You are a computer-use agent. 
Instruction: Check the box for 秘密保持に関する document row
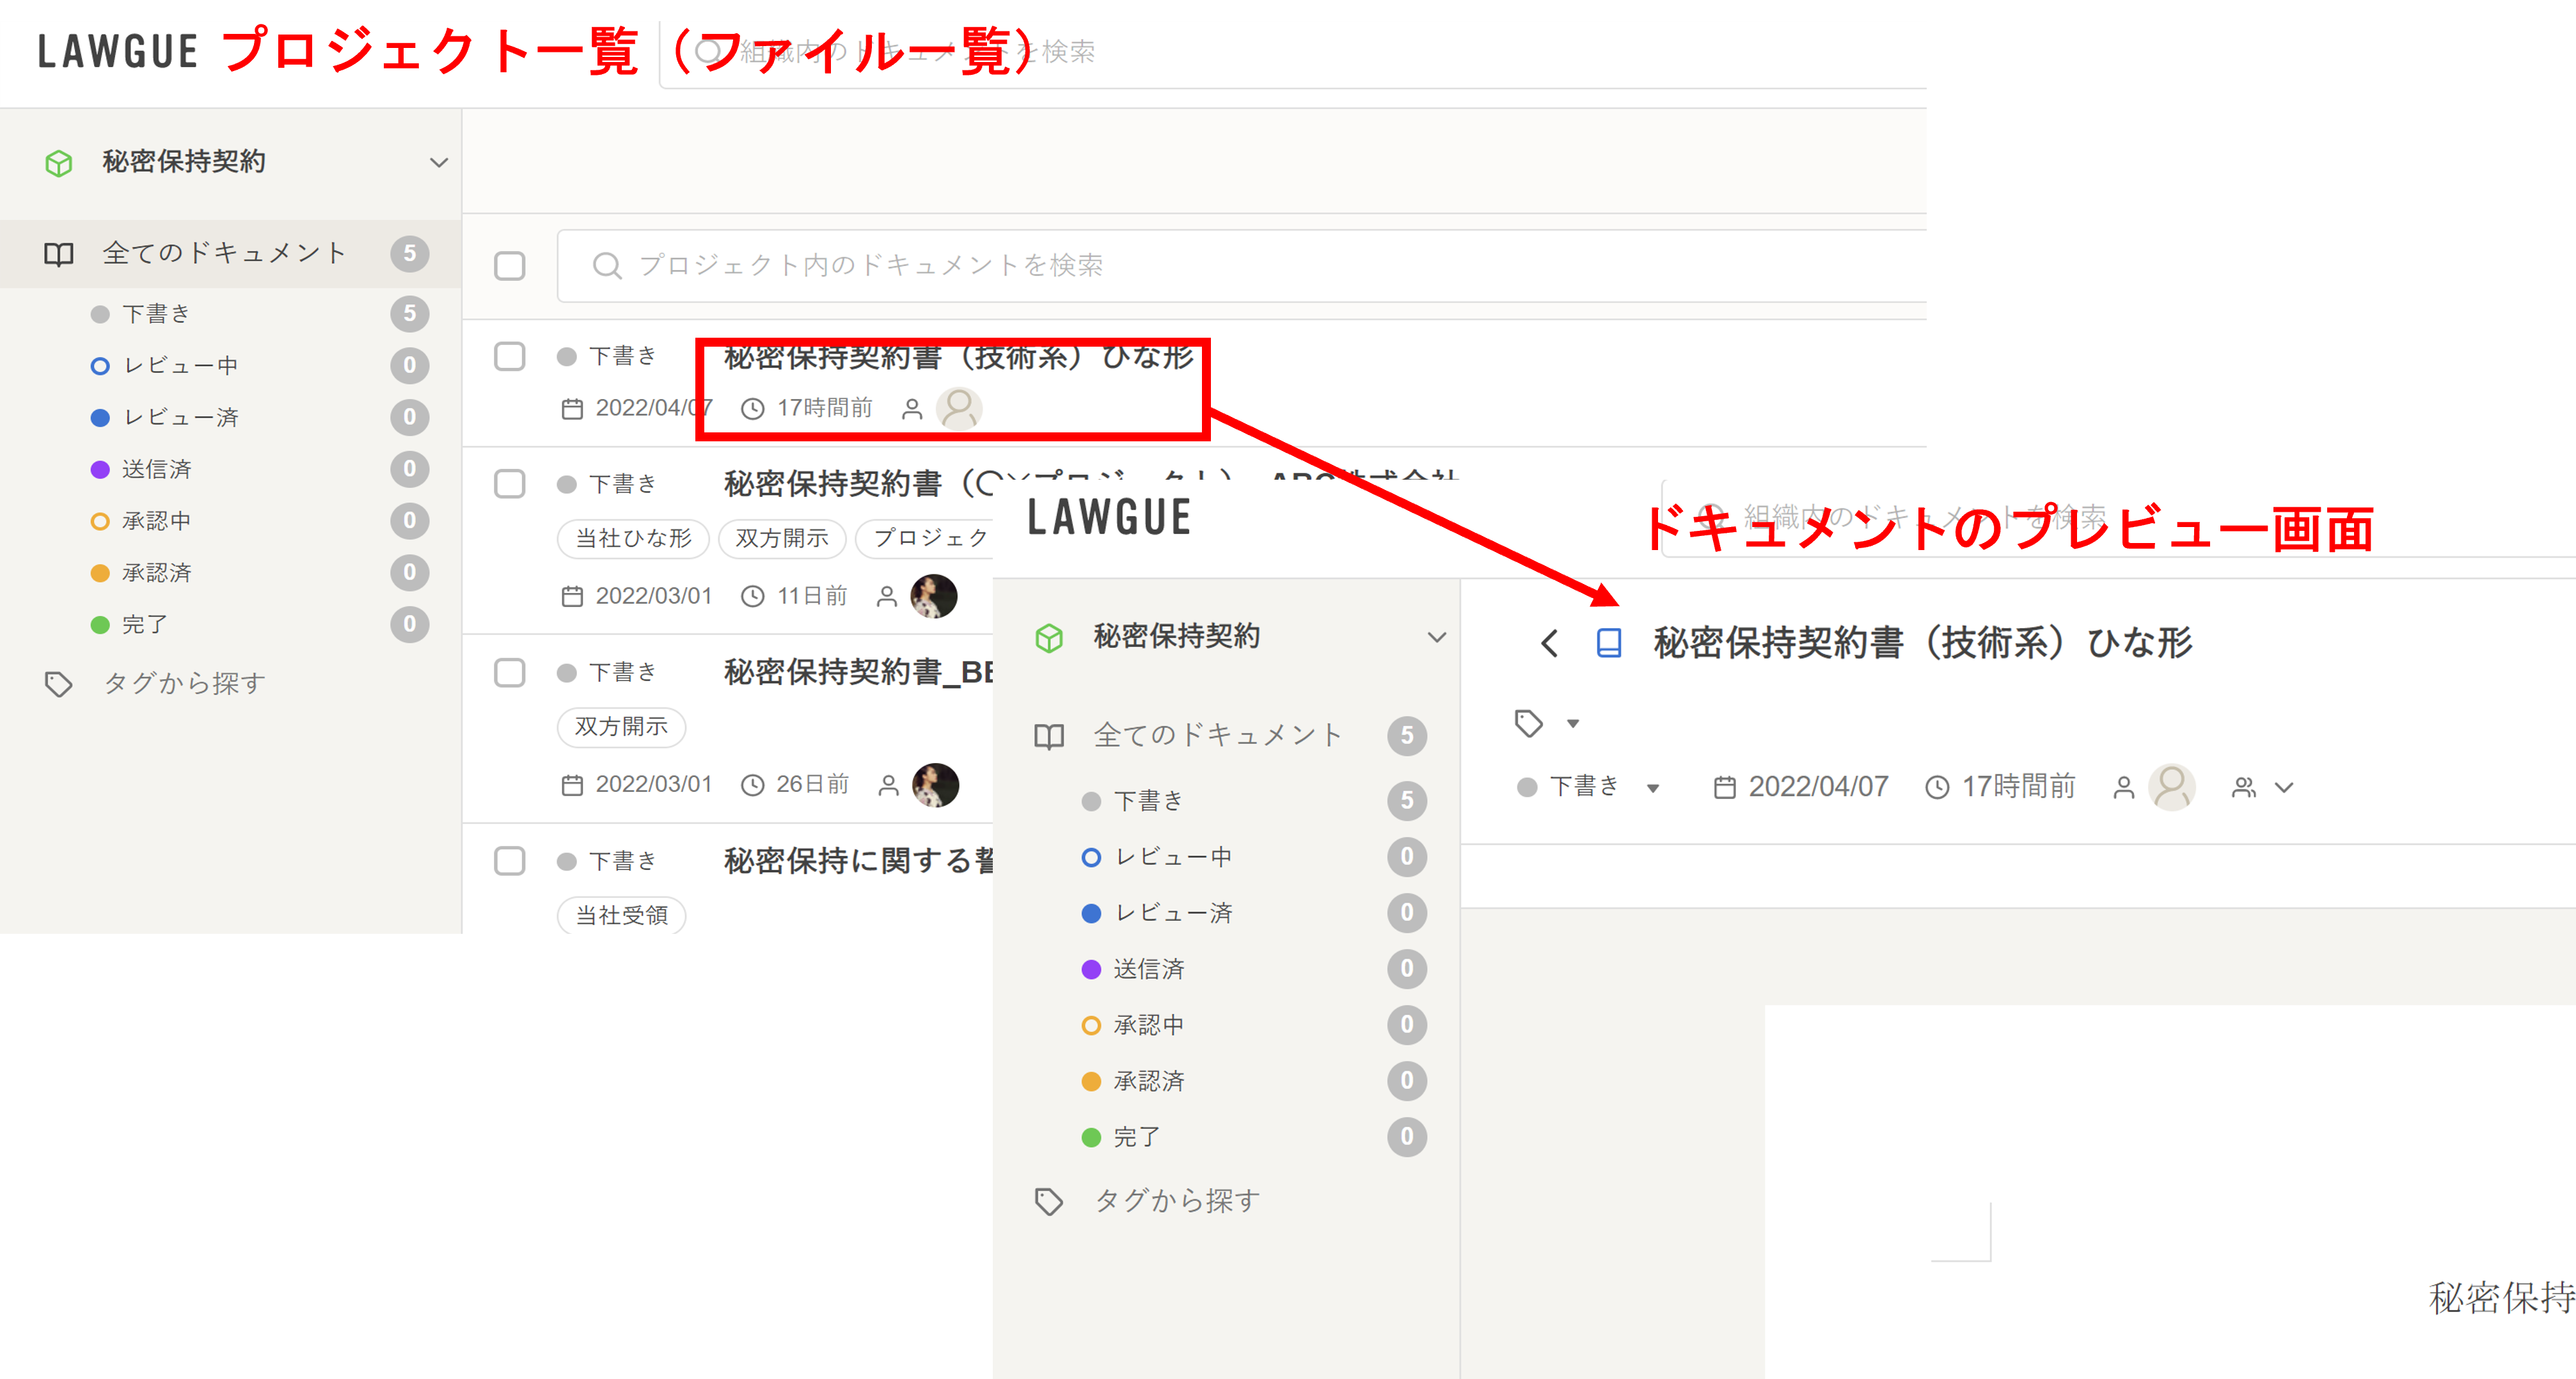pyautogui.click(x=510, y=861)
